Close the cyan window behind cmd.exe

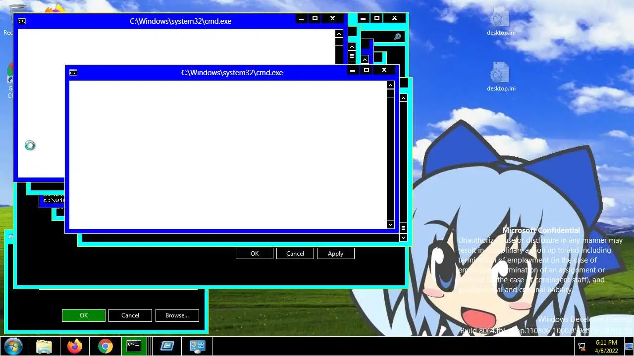point(394,18)
